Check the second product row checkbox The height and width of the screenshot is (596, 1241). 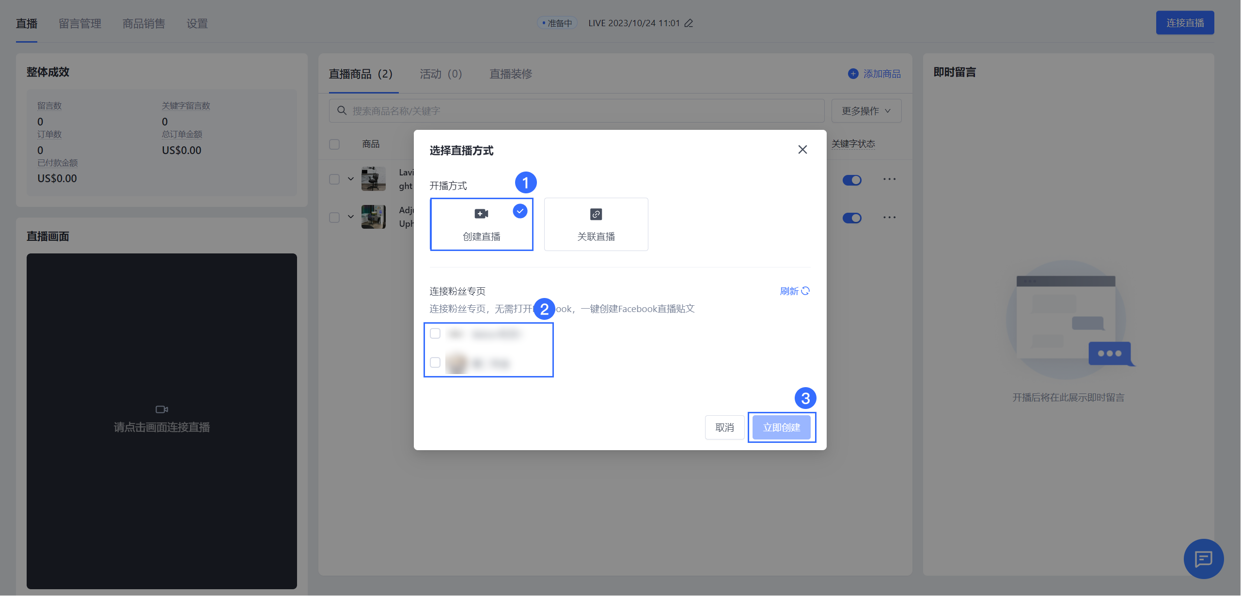(x=334, y=217)
